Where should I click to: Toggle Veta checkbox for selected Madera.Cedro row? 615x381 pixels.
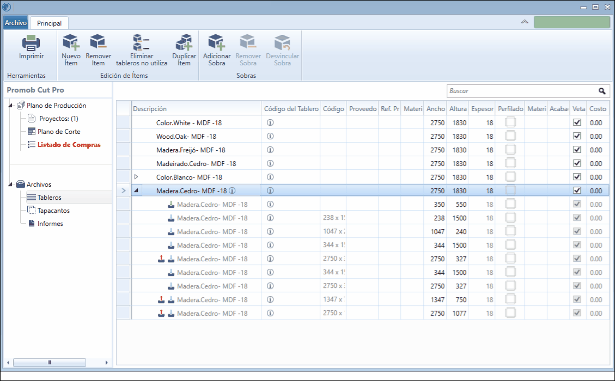(577, 190)
